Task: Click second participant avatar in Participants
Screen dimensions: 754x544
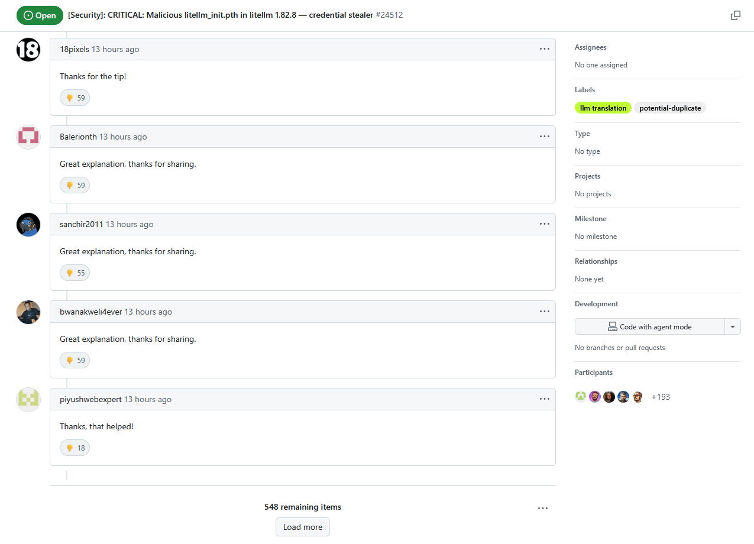Action: (595, 397)
